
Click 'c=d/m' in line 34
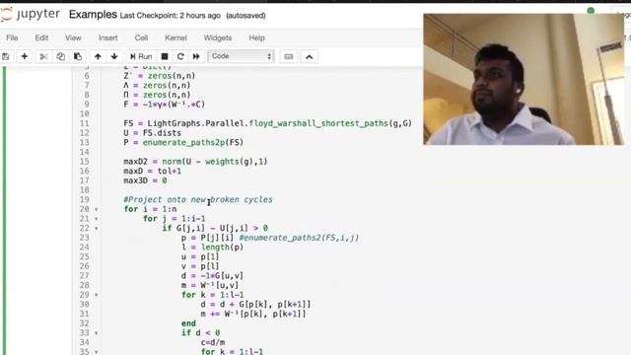coord(213,342)
